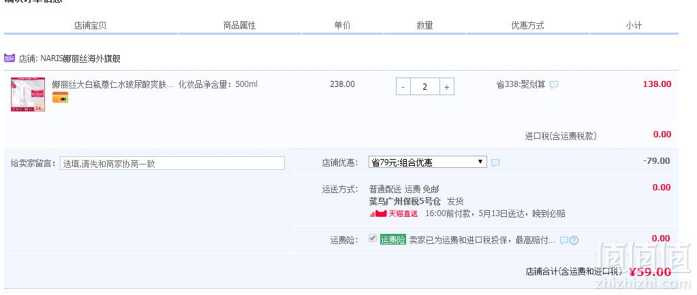The image size is (697, 295).
Task: Click the 化妆品净含量:500ml attribute text
Action: coord(218,84)
